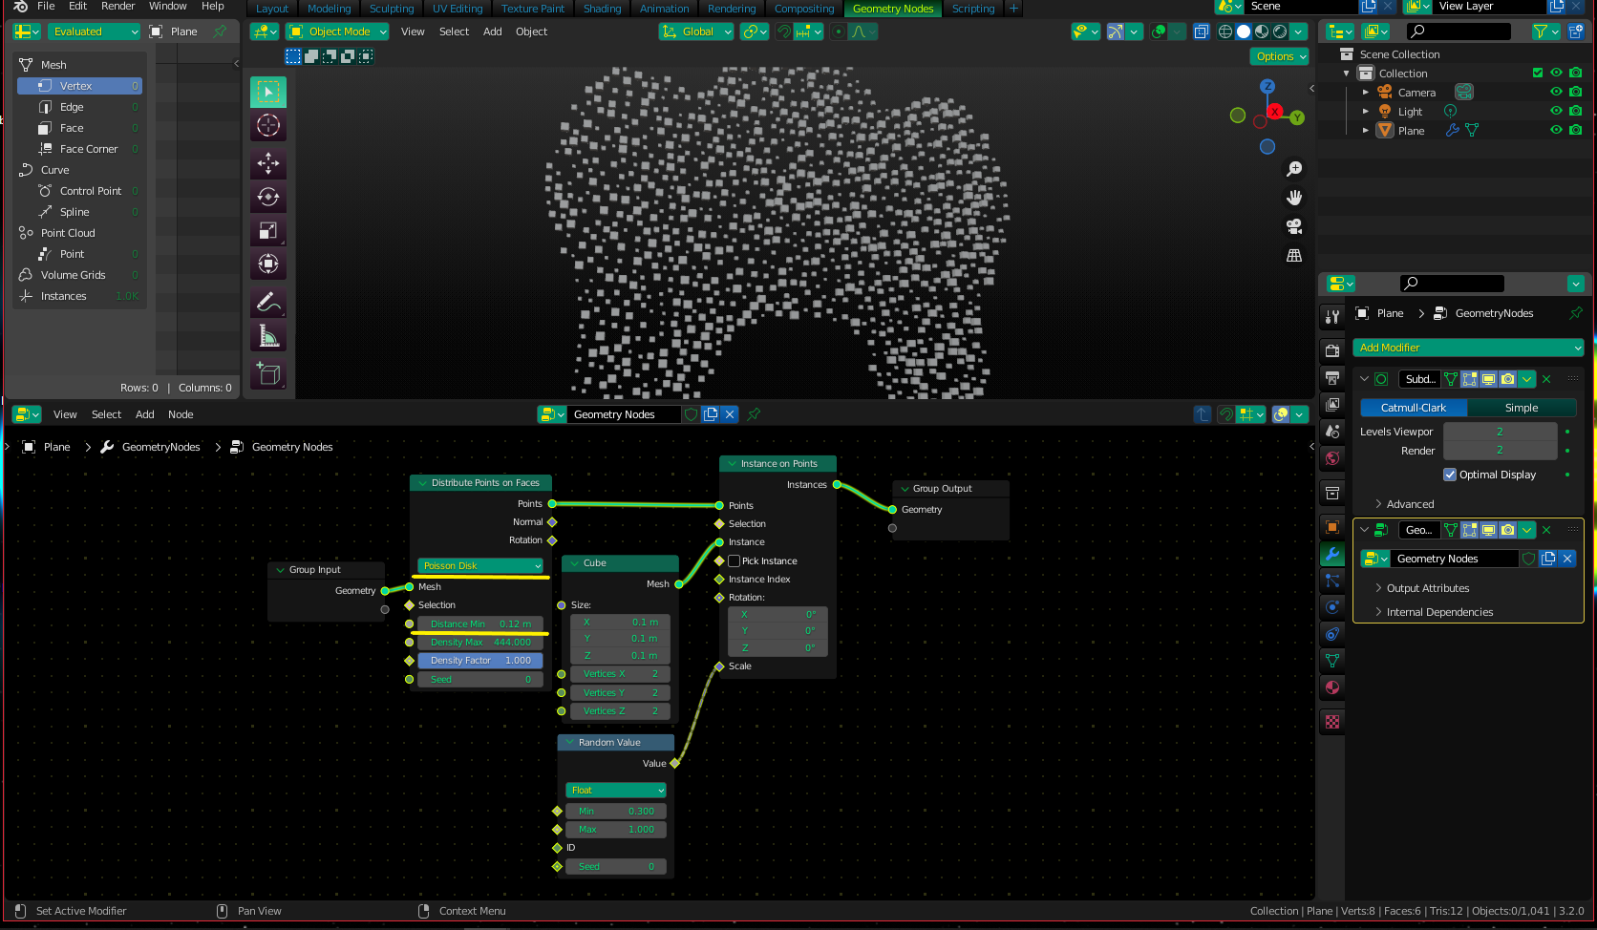The width and height of the screenshot is (1597, 930).
Task: Open the Object properties tab
Action: click(x=1332, y=527)
